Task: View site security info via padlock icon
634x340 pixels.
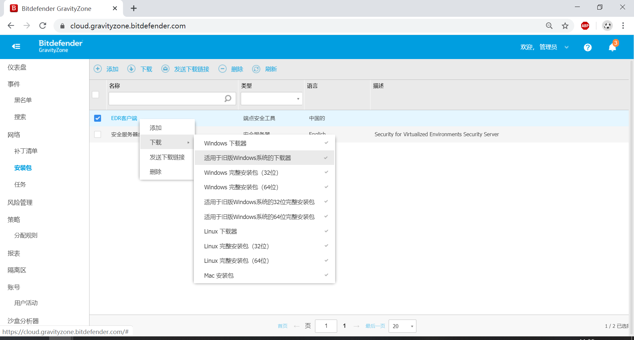Action: [x=62, y=26]
